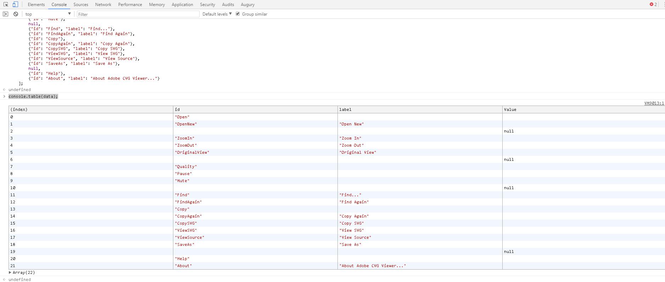
Task: Select the "OpenNew" id cell
Action: (255, 124)
